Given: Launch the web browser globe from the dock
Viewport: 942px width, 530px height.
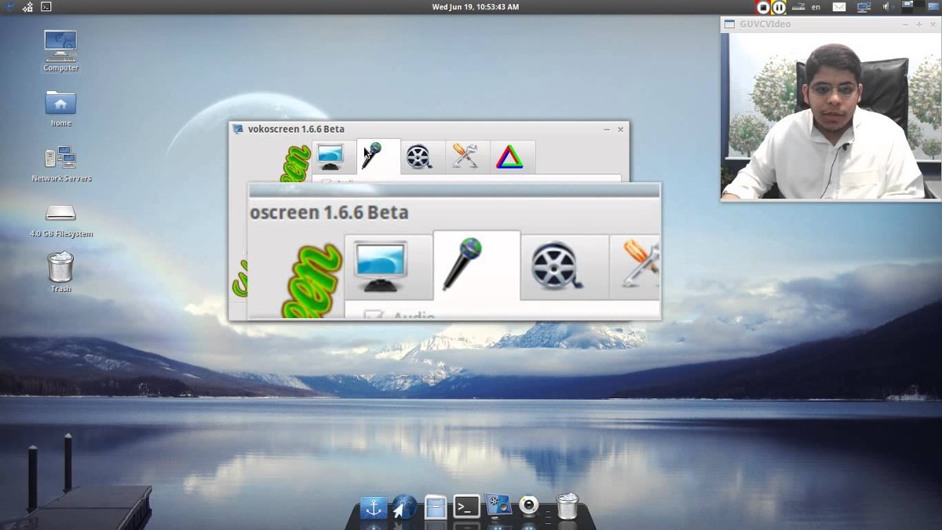Looking at the screenshot, I should click(404, 507).
